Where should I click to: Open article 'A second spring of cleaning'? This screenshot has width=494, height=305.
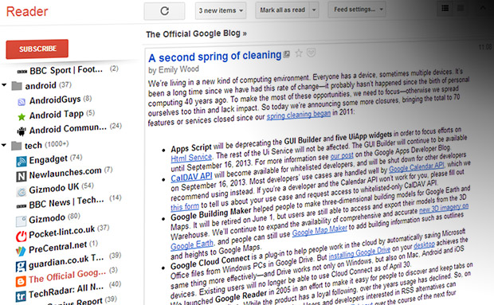(x=215, y=57)
